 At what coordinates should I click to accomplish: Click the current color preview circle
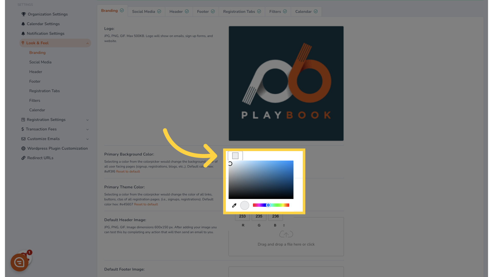(x=245, y=205)
